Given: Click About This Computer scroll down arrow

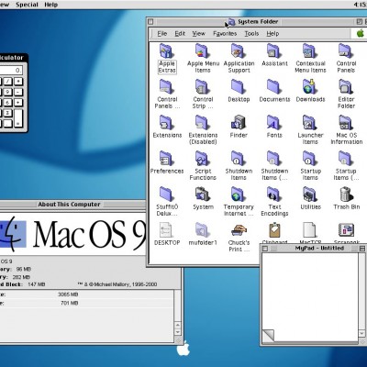Looking at the screenshot, I should point(177,332).
